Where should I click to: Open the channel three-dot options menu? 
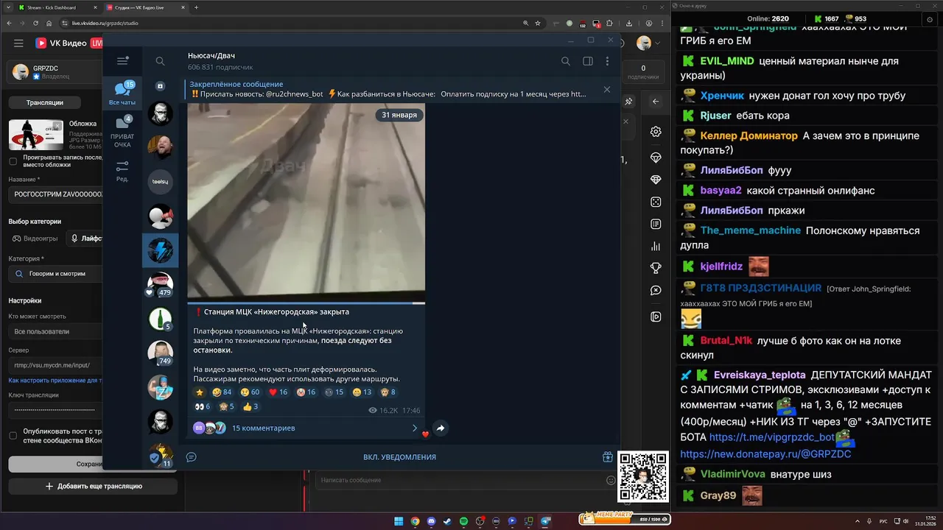point(608,61)
